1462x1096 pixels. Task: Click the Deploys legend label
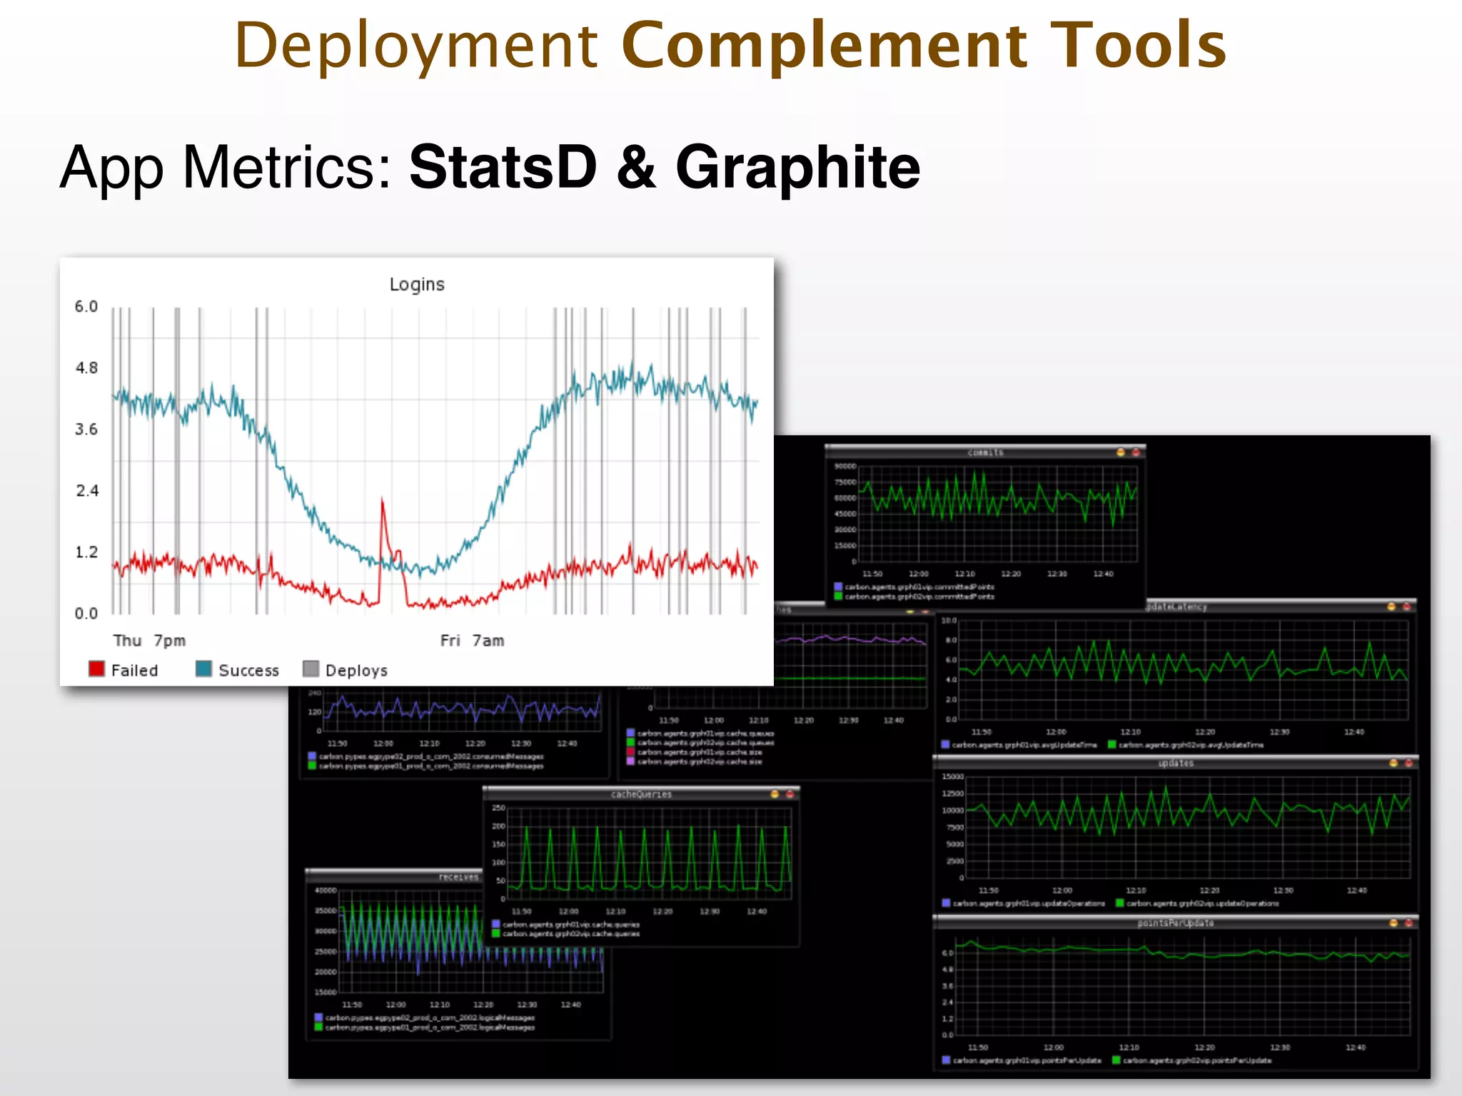(356, 670)
